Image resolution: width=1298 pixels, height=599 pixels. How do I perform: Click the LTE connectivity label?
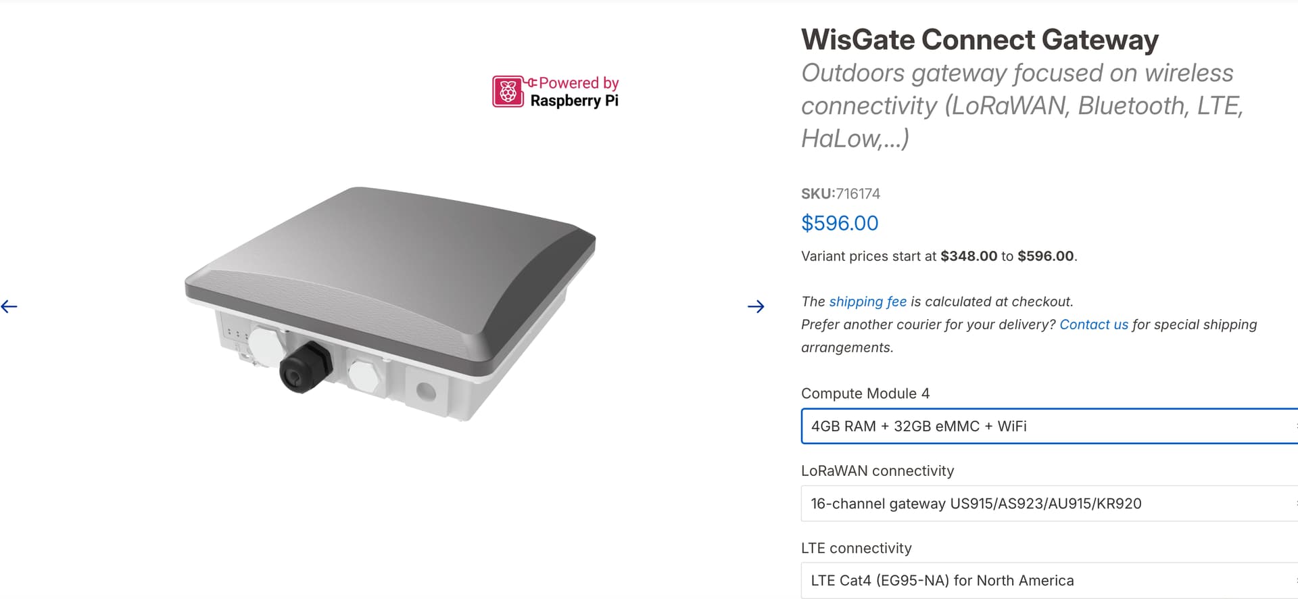pos(856,548)
